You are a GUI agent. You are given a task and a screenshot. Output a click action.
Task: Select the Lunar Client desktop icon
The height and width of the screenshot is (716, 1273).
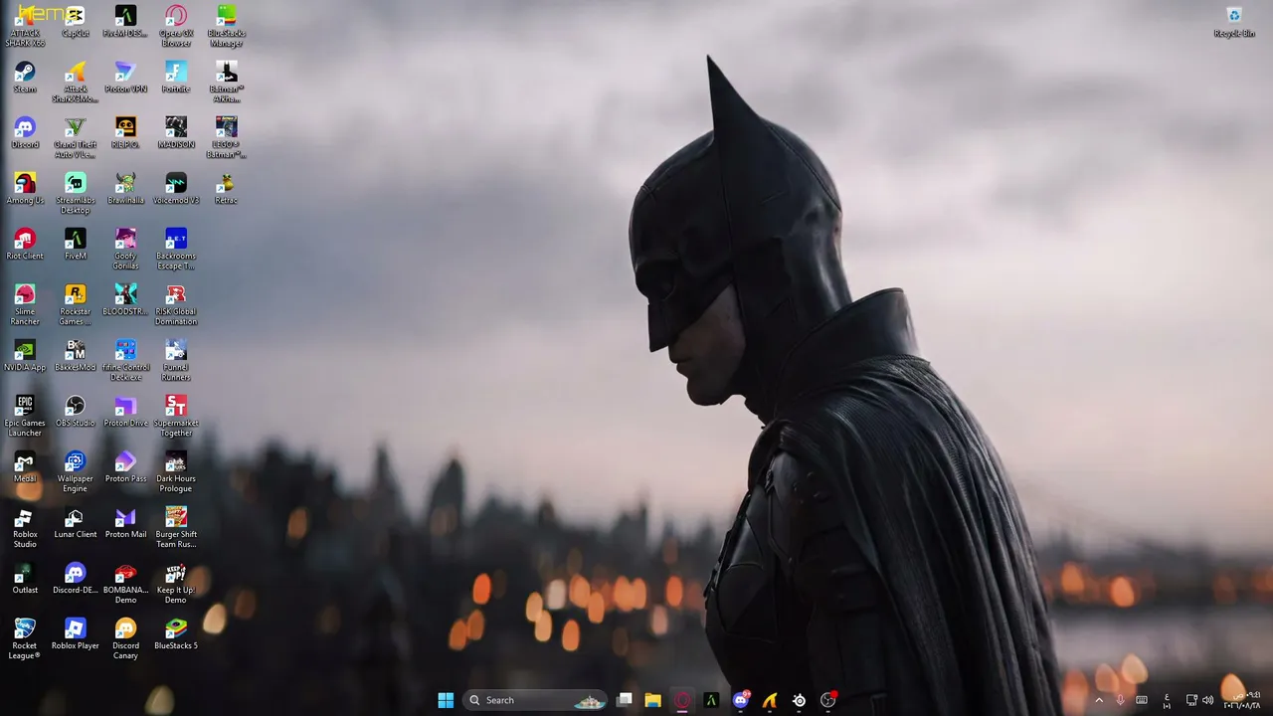point(76,523)
